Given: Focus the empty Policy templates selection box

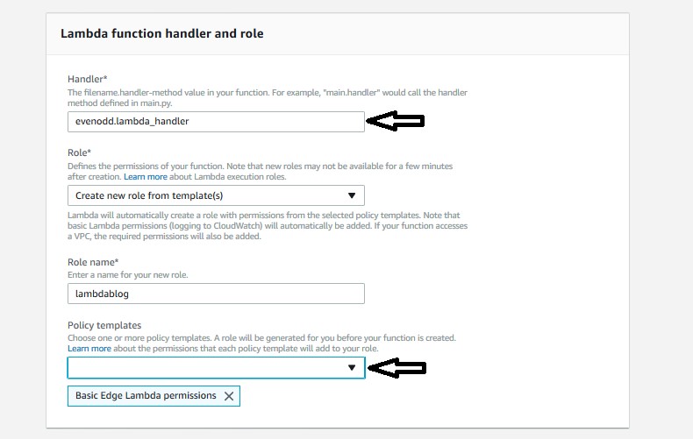Looking at the screenshot, I should pos(216,367).
